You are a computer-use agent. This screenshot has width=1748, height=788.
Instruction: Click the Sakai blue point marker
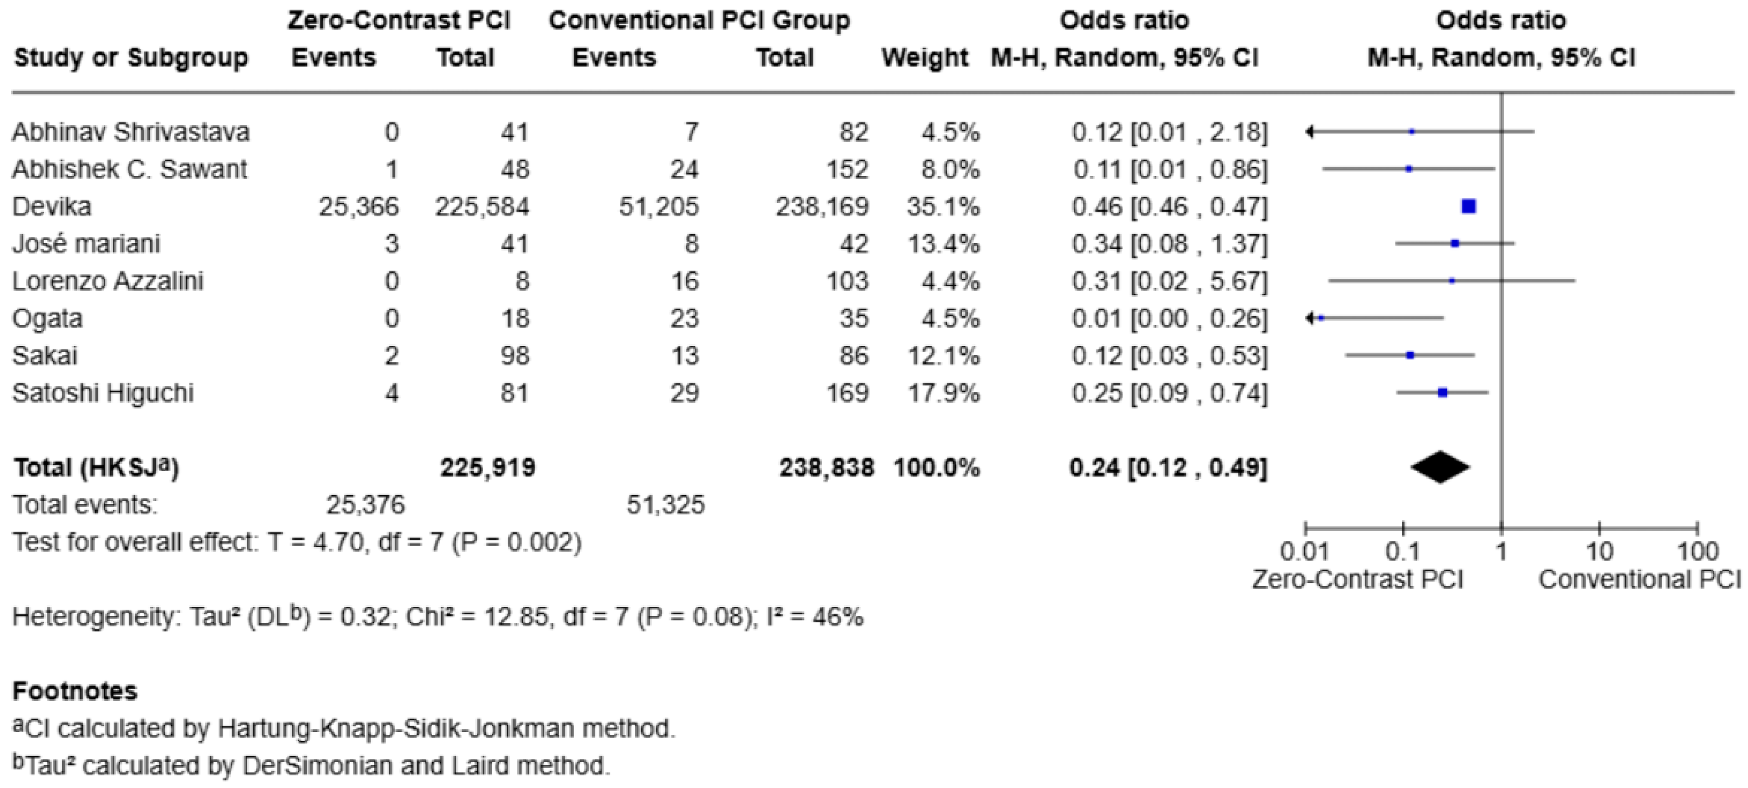[x=1410, y=355]
